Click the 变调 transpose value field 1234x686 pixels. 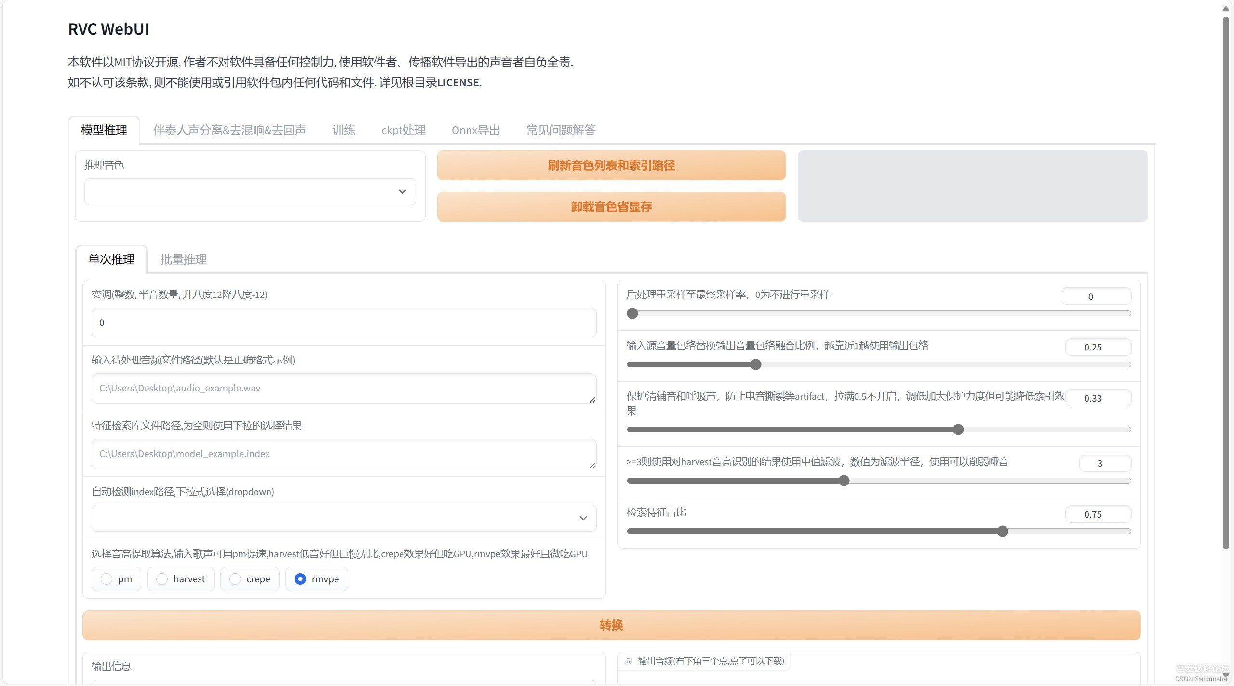[x=343, y=322]
